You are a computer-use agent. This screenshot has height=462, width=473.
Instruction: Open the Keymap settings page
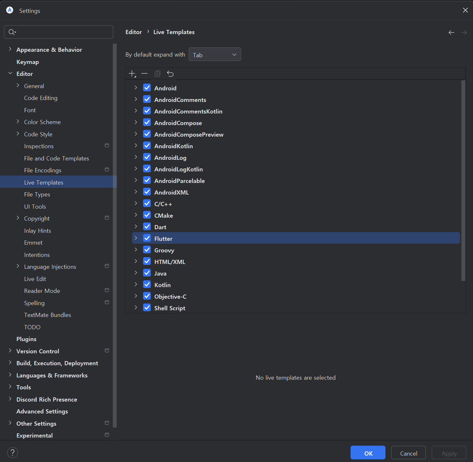coord(28,62)
